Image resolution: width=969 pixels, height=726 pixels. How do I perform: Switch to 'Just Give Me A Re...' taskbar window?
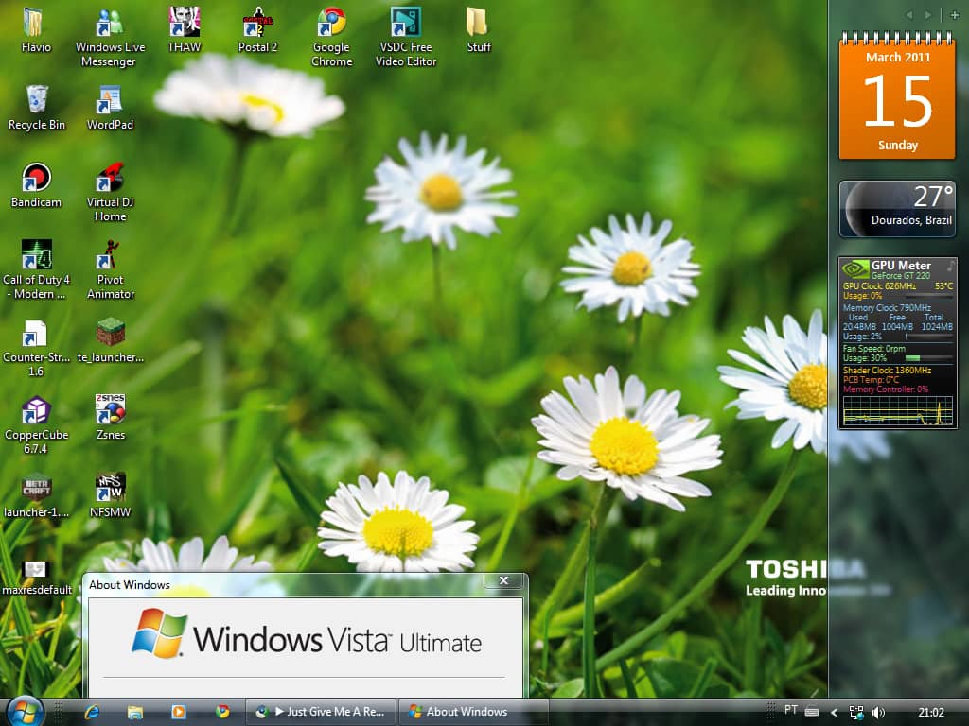point(321,712)
